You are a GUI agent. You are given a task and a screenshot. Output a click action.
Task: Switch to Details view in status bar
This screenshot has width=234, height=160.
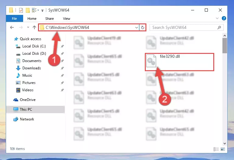[x=216, y=149]
